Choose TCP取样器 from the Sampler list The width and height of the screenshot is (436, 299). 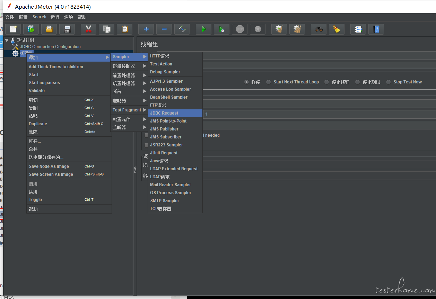(175, 209)
